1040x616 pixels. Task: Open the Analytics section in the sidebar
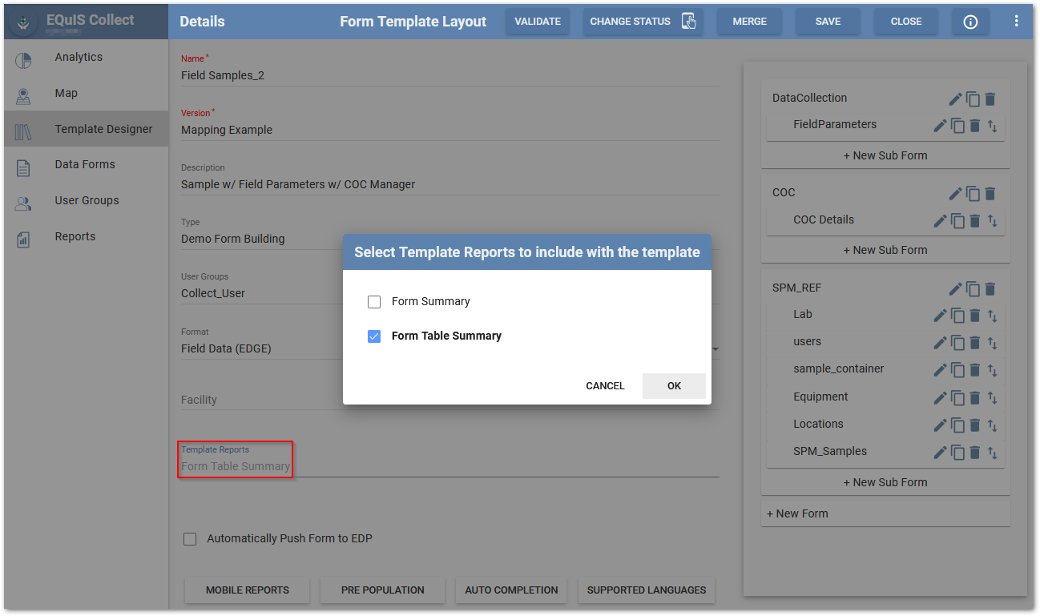pos(78,57)
